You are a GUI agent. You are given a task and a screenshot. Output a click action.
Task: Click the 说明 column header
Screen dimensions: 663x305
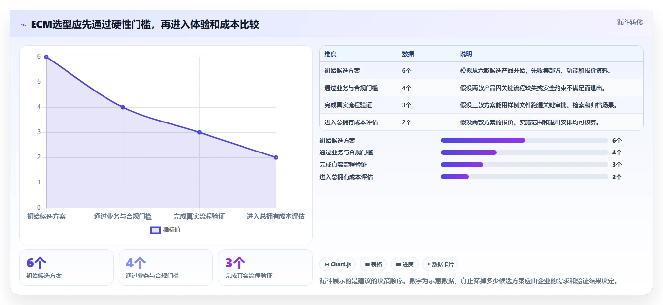click(x=466, y=54)
